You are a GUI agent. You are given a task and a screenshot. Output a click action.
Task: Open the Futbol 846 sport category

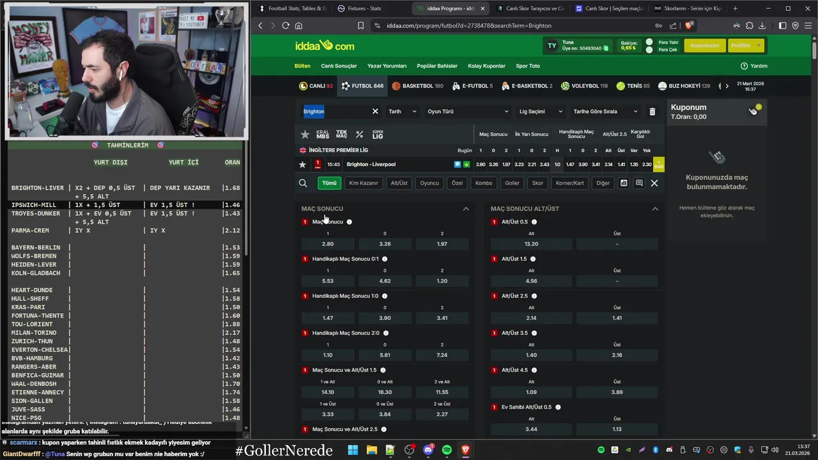(362, 86)
